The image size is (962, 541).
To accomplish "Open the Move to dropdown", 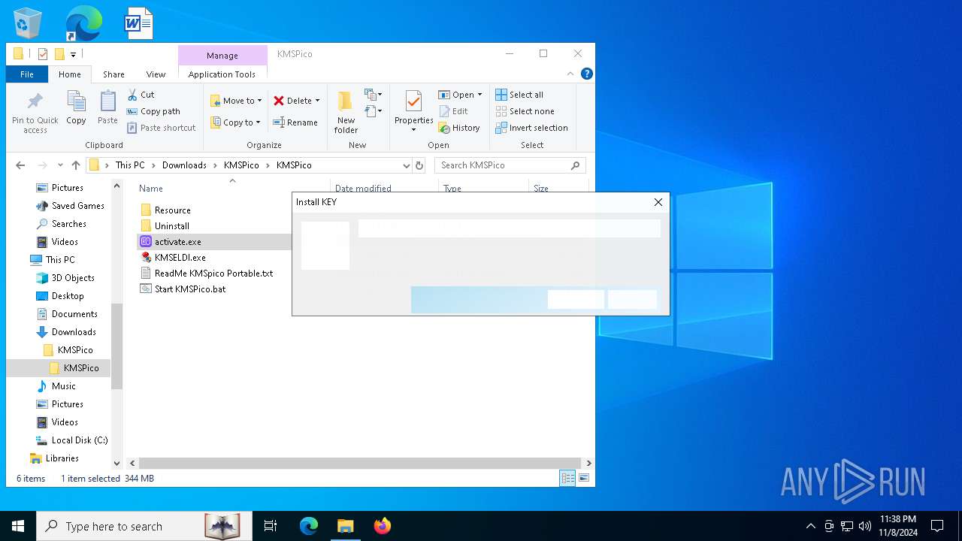I will point(236,101).
